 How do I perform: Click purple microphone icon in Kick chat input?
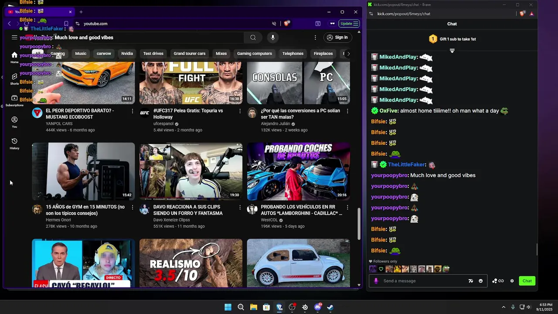click(376, 281)
